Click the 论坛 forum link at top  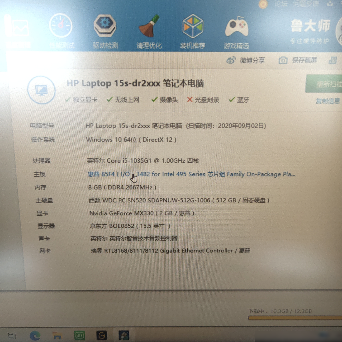[281, 4]
